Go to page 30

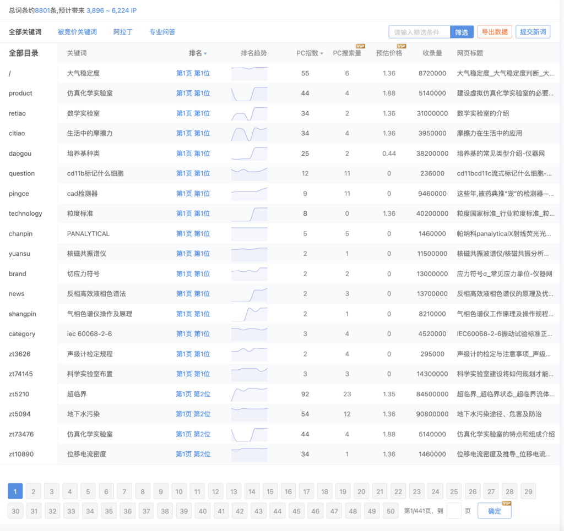pos(15,511)
